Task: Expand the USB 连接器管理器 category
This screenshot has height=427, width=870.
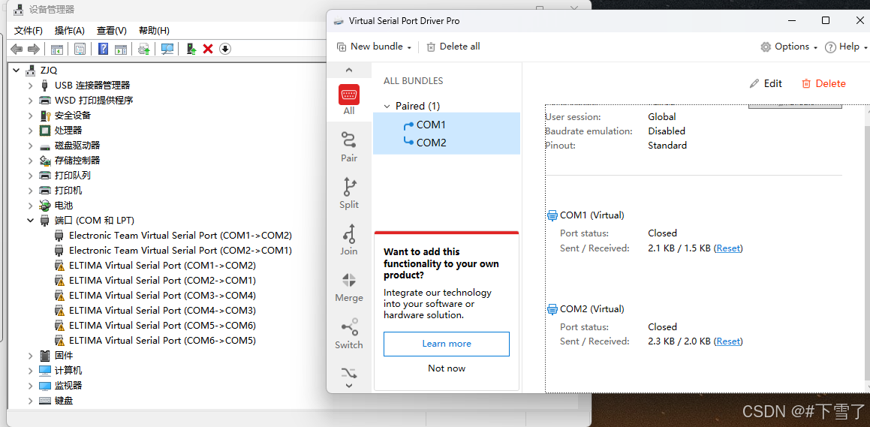Action: (x=31, y=86)
